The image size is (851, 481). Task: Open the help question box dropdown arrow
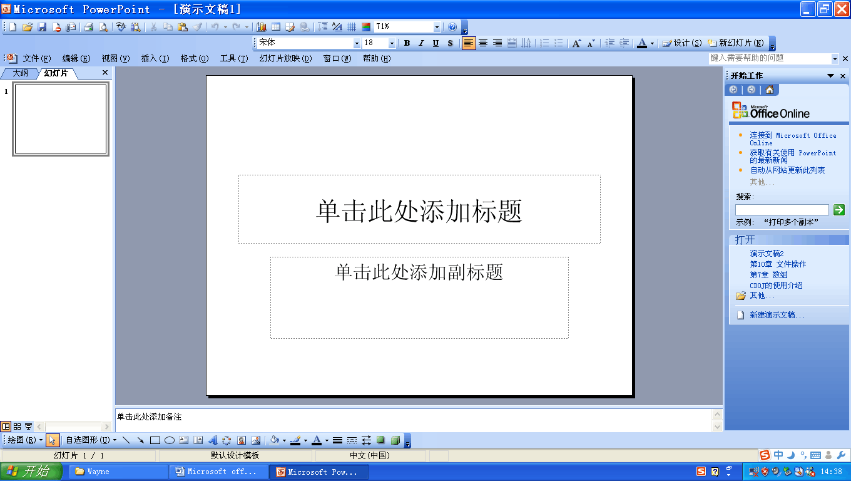835,58
